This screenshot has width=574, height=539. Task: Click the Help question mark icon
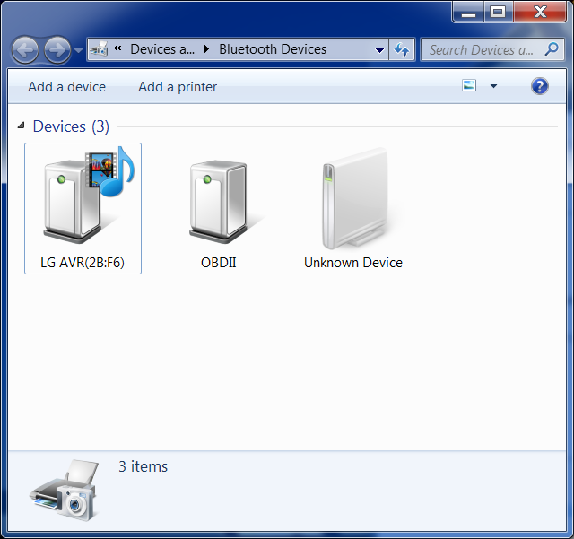540,86
